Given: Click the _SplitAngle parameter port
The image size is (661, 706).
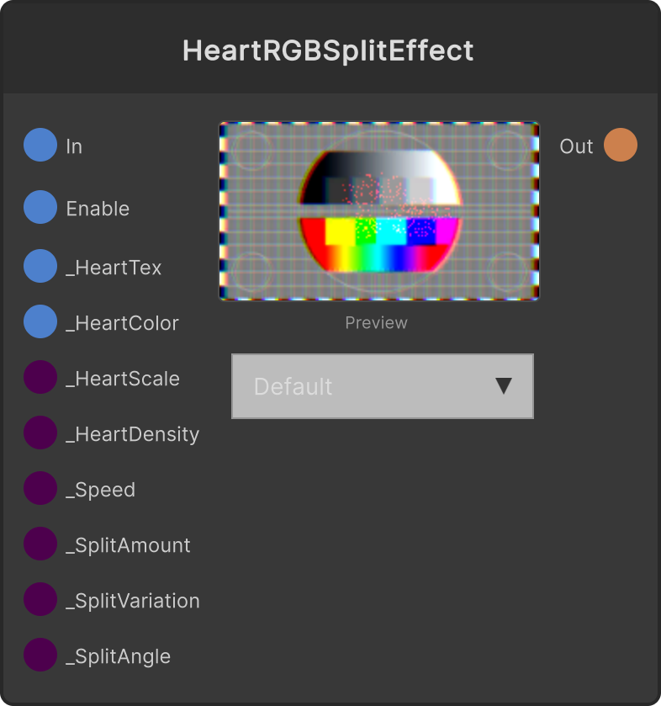Looking at the screenshot, I should point(40,655).
